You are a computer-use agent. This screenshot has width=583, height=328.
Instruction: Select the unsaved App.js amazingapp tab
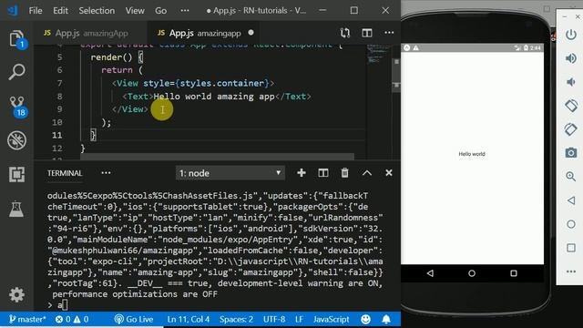click(203, 33)
